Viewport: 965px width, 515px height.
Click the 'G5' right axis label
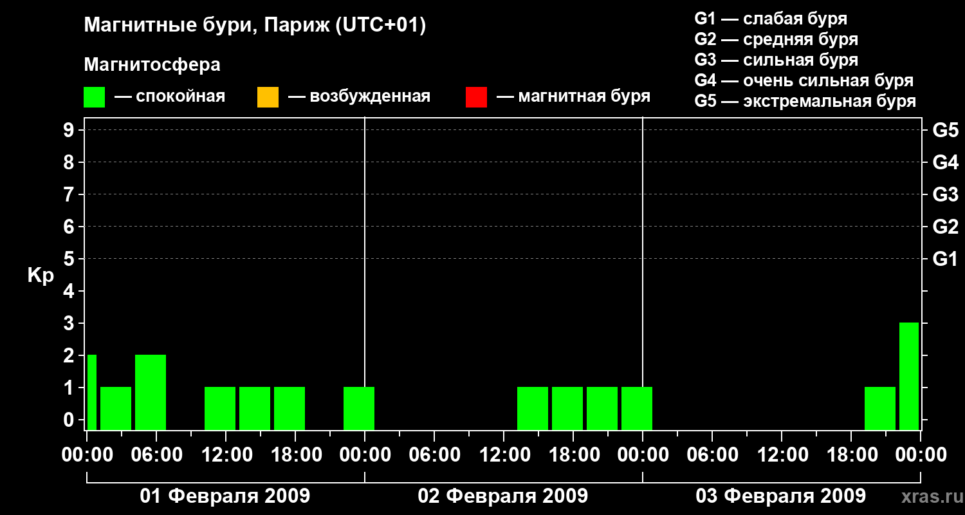pos(945,130)
